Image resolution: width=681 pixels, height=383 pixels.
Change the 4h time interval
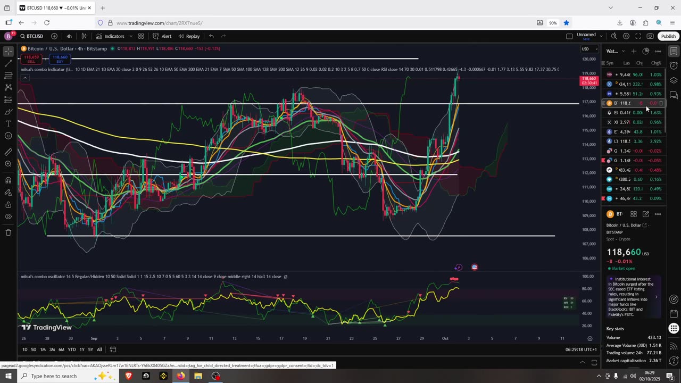pyautogui.click(x=69, y=36)
